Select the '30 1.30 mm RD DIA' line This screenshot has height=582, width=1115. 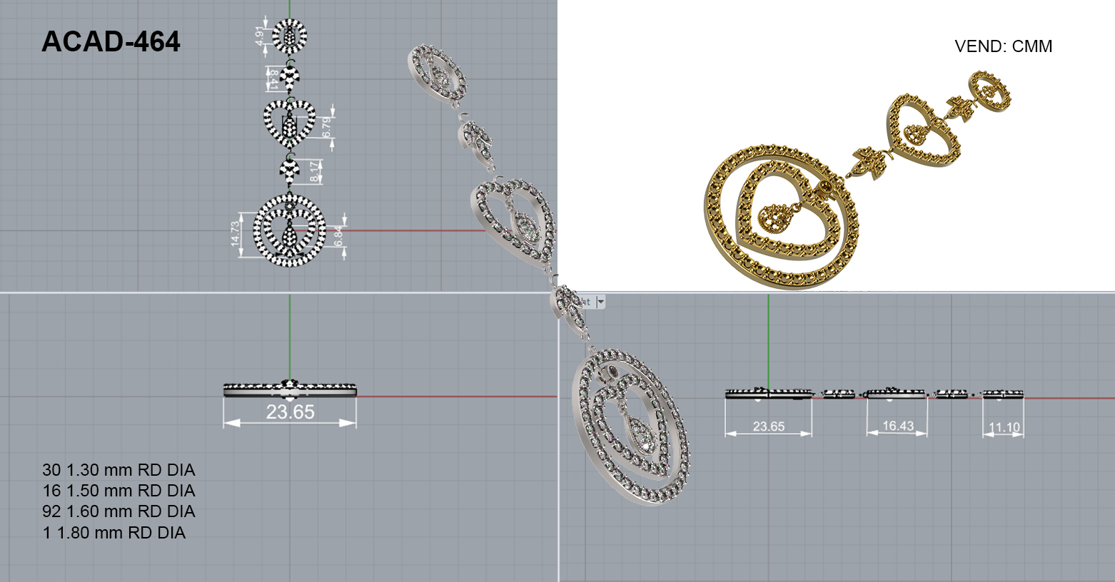[x=118, y=470]
